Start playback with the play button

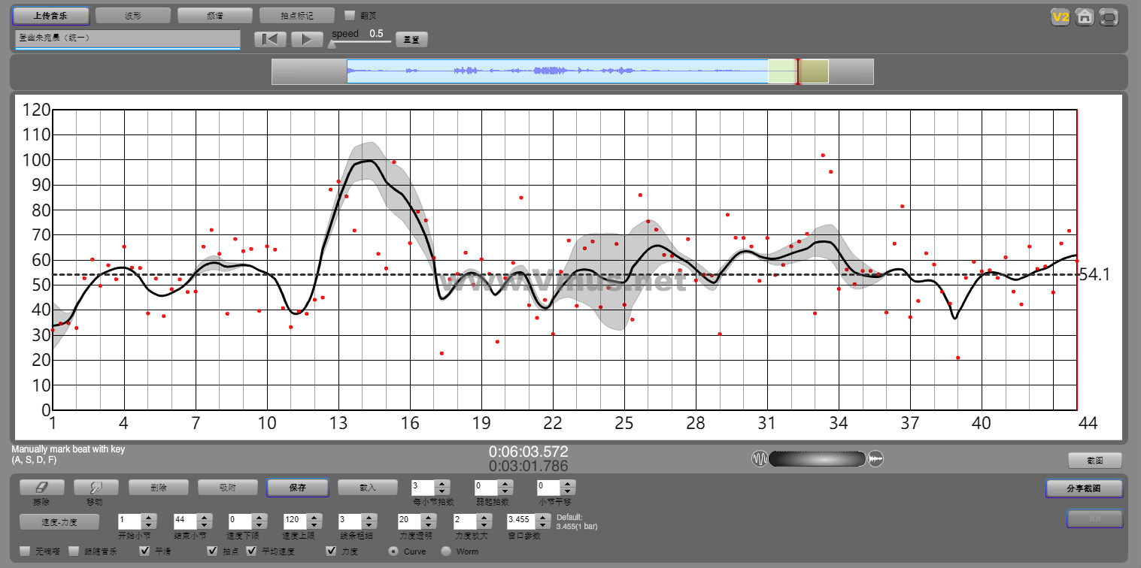coord(307,39)
